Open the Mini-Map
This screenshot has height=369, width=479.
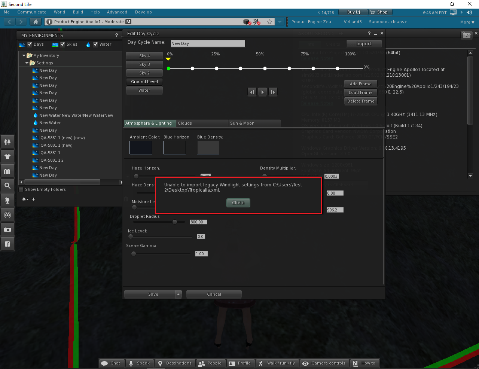tap(7, 215)
